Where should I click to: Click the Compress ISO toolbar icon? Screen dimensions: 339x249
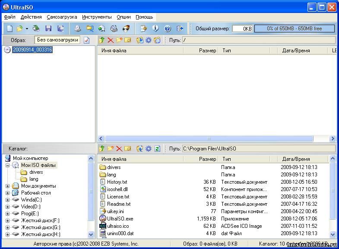90,29
